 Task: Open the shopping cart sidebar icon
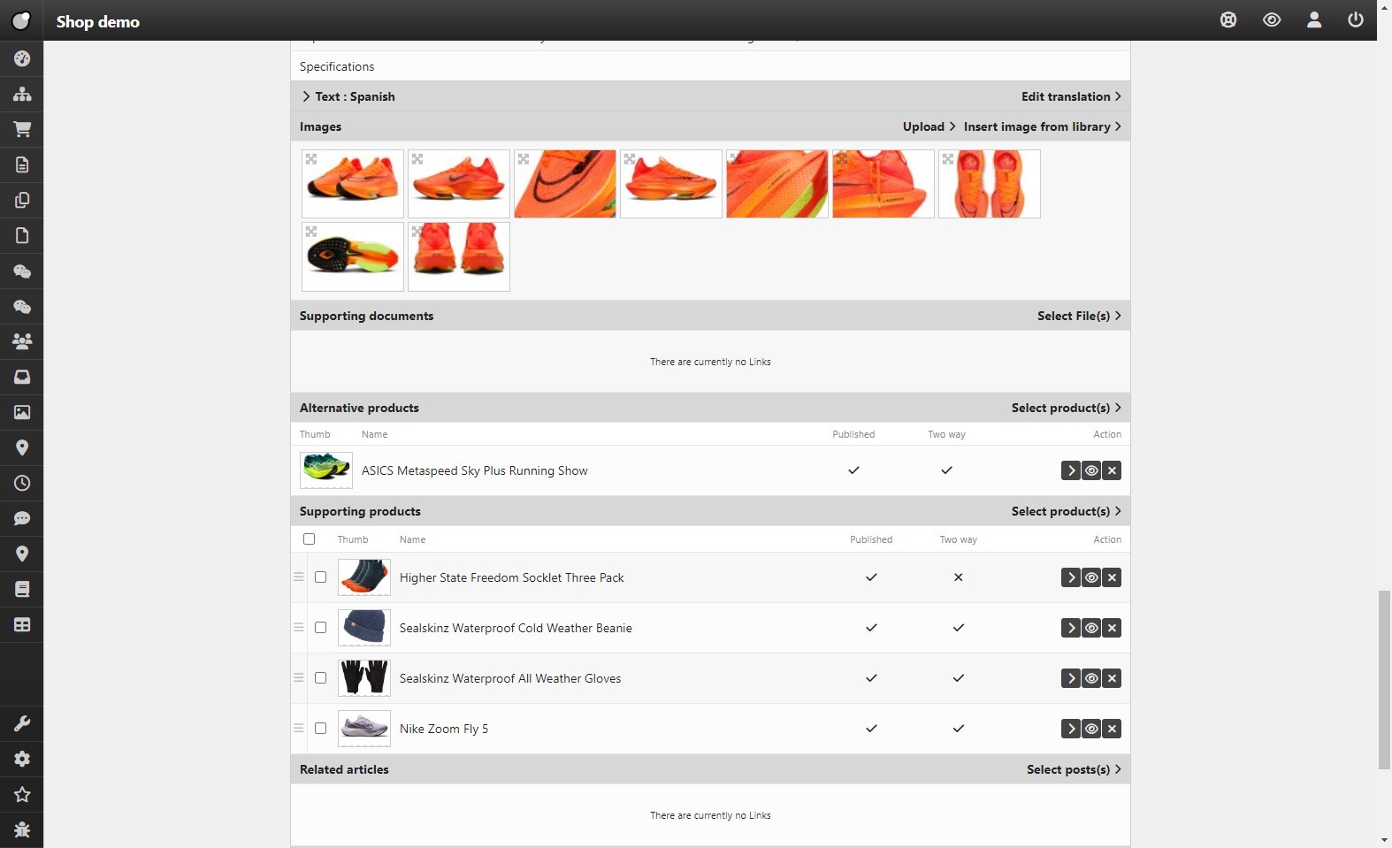(x=22, y=129)
